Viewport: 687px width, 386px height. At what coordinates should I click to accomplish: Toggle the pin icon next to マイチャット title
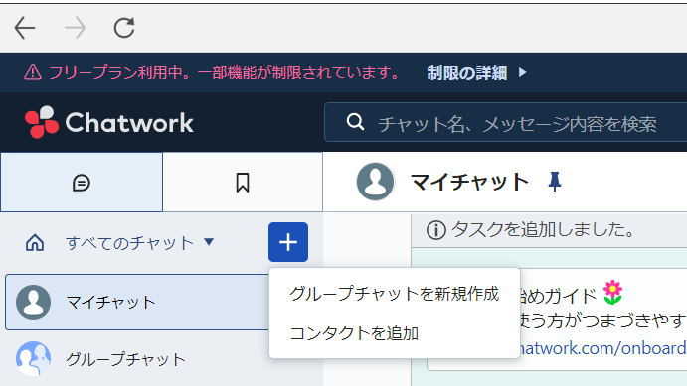pos(554,182)
